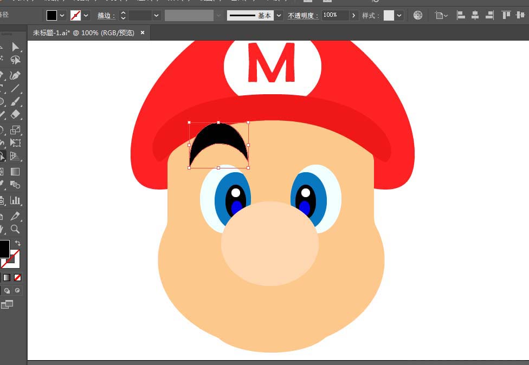Select the Perspective Grid tool
The image size is (529, 365).
pyautogui.click(x=15, y=156)
